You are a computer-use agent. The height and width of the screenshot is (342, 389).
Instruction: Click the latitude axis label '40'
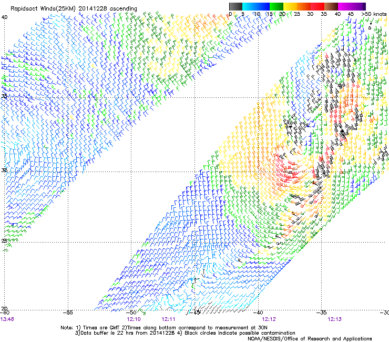[x=4, y=17]
